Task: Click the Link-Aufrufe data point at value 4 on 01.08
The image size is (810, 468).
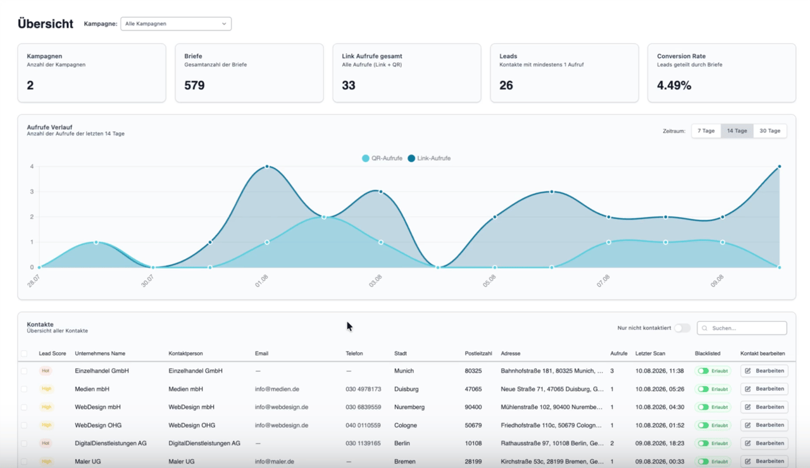Action: pyautogui.click(x=267, y=167)
